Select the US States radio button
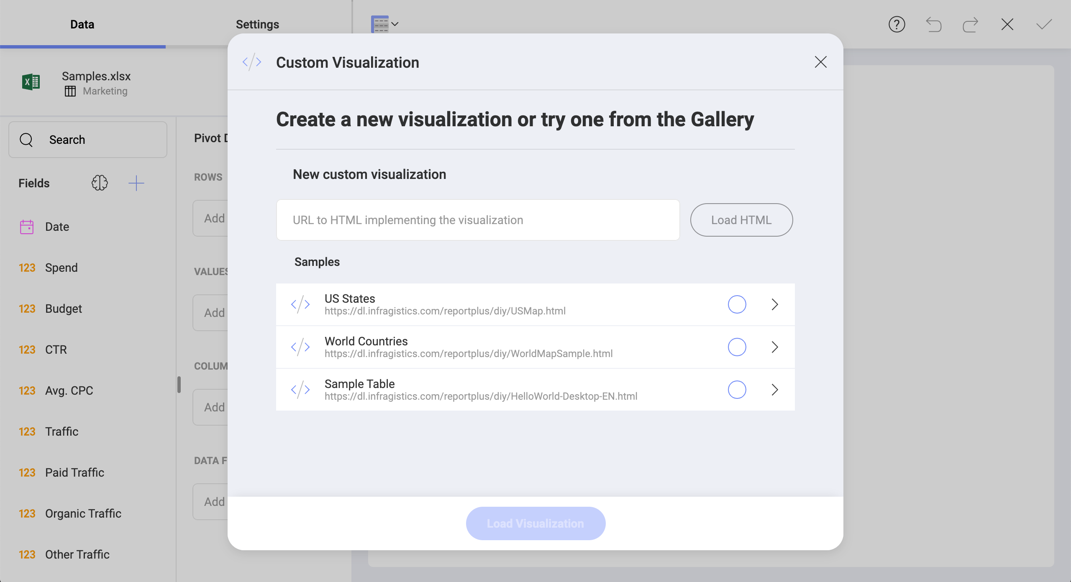This screenshot has width=1071, height=582. click(x=737, y=304)
